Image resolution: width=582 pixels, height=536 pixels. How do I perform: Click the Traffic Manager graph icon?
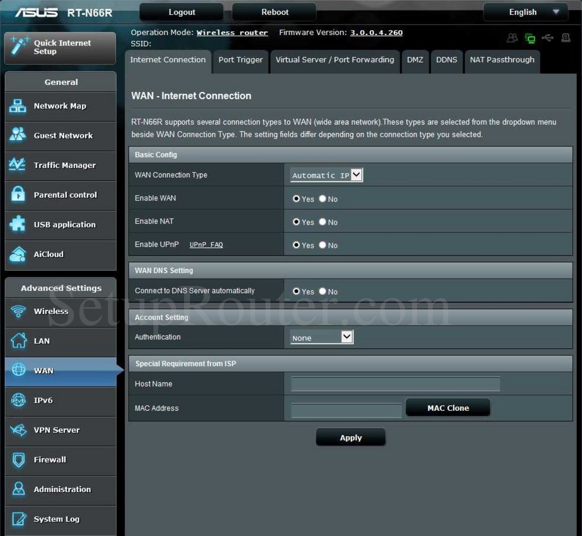17,164
